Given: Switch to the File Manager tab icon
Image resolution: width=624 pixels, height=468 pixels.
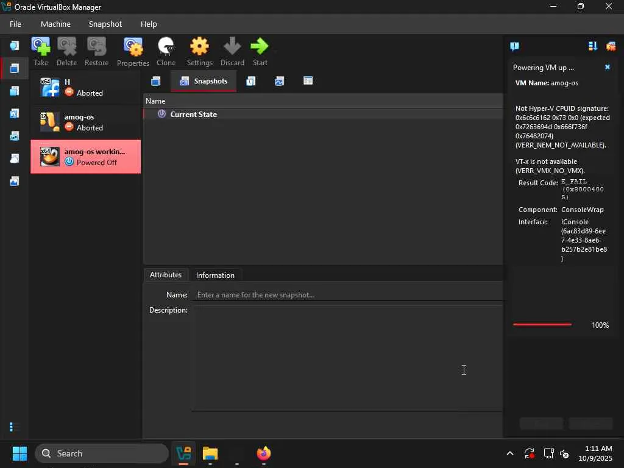Looking at the screenshot, I should point(308,81).
